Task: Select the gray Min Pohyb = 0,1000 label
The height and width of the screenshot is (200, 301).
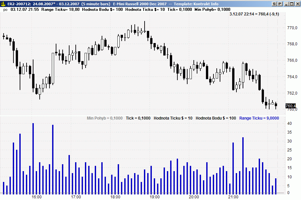Action: pyautogui.click(x=105, y=118)
